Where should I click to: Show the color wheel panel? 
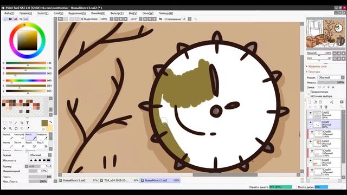coord(5,19)
